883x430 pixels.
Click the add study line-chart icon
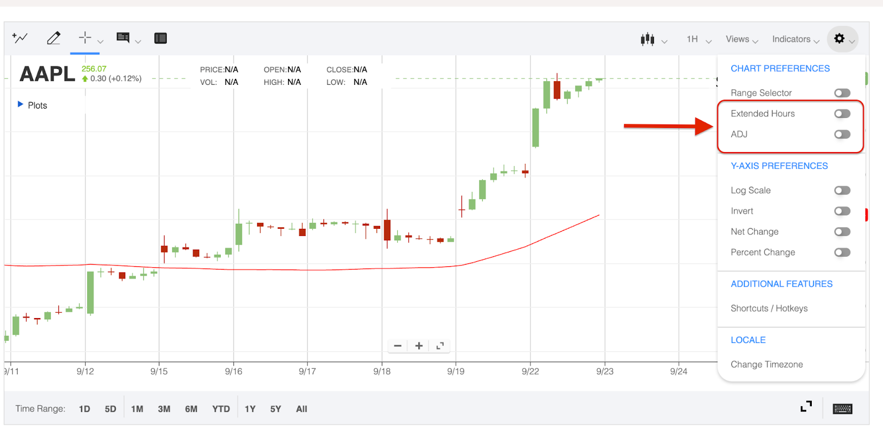(x=20, y=38)
